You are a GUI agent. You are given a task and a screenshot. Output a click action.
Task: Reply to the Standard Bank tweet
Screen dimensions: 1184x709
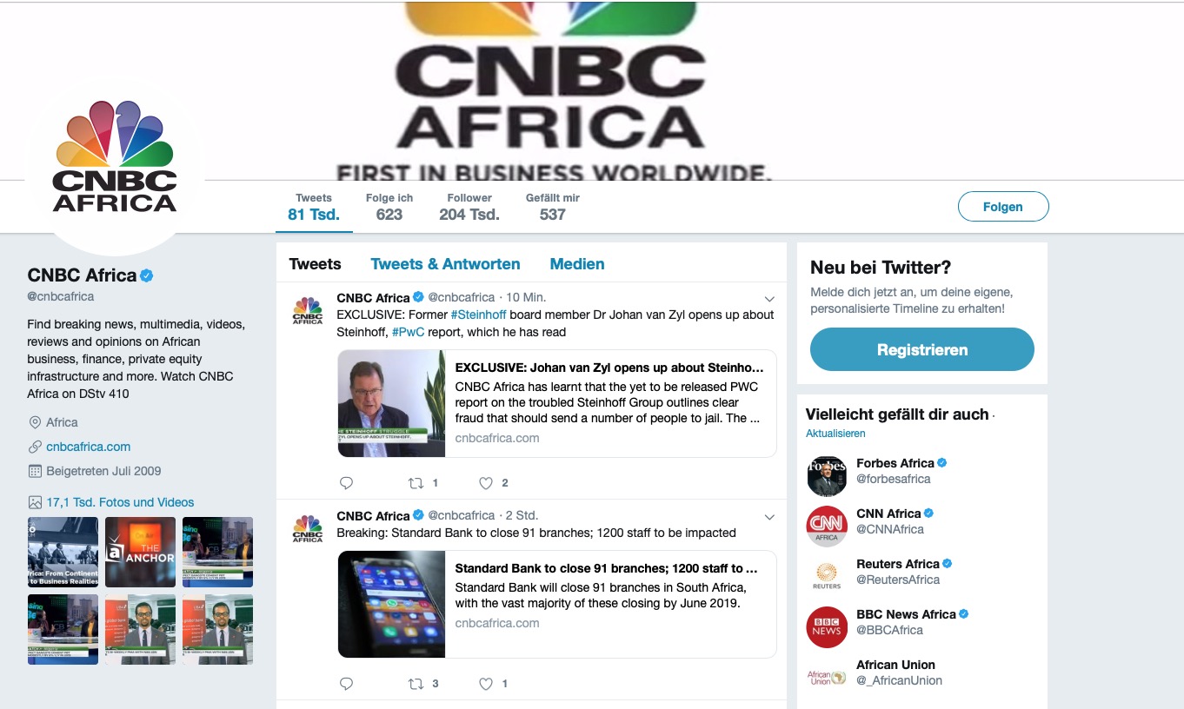click(346, 684)
